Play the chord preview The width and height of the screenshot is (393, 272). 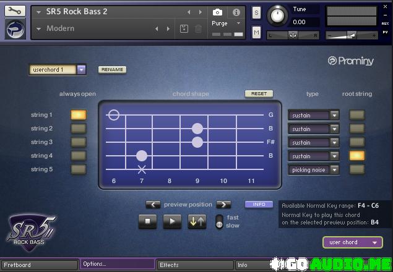click(172, 221)
